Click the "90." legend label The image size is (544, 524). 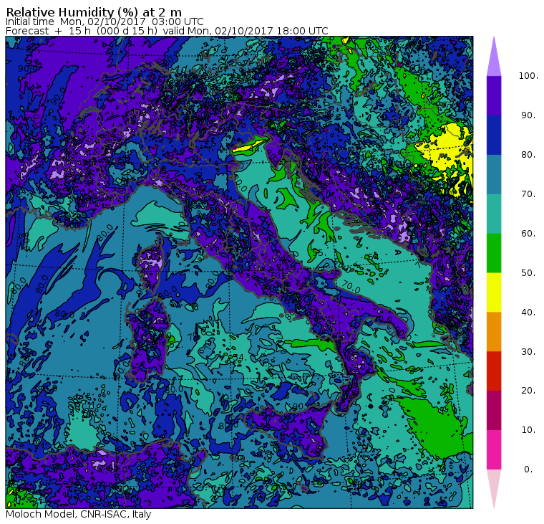[x=528, y=115]
